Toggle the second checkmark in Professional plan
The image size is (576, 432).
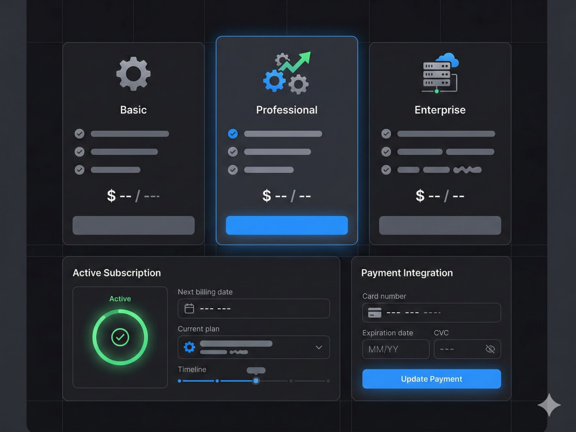[x=233, y=151]
